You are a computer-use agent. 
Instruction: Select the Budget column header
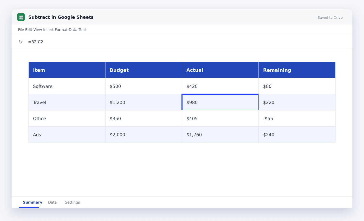pyautogui.click(x=144, y=70)
